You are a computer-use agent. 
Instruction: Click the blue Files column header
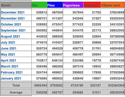click(55, 5)
